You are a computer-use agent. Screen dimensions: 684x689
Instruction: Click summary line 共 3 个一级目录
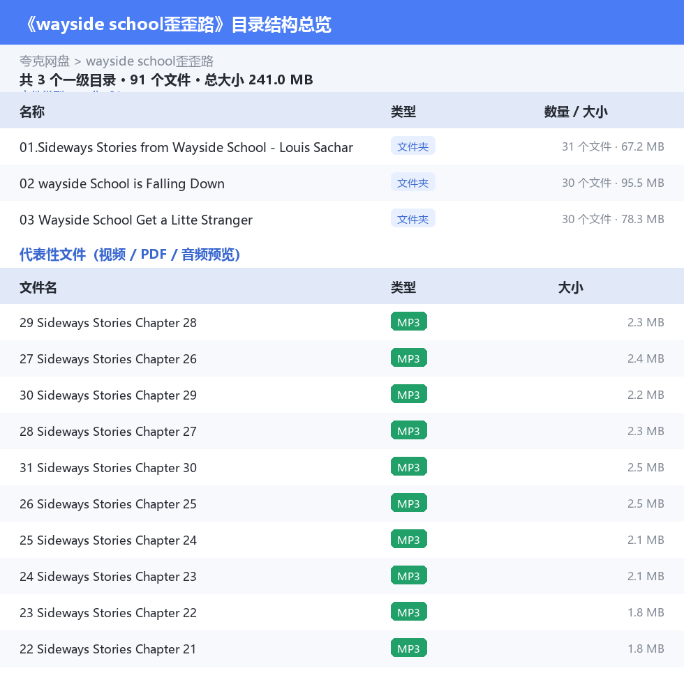[166, 79]
